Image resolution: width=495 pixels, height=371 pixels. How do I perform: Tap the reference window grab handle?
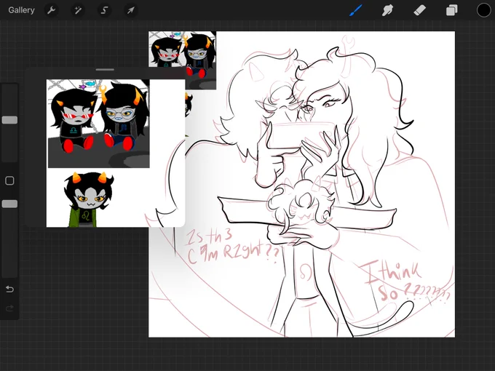pyautogui.click(x=105, y=69)
